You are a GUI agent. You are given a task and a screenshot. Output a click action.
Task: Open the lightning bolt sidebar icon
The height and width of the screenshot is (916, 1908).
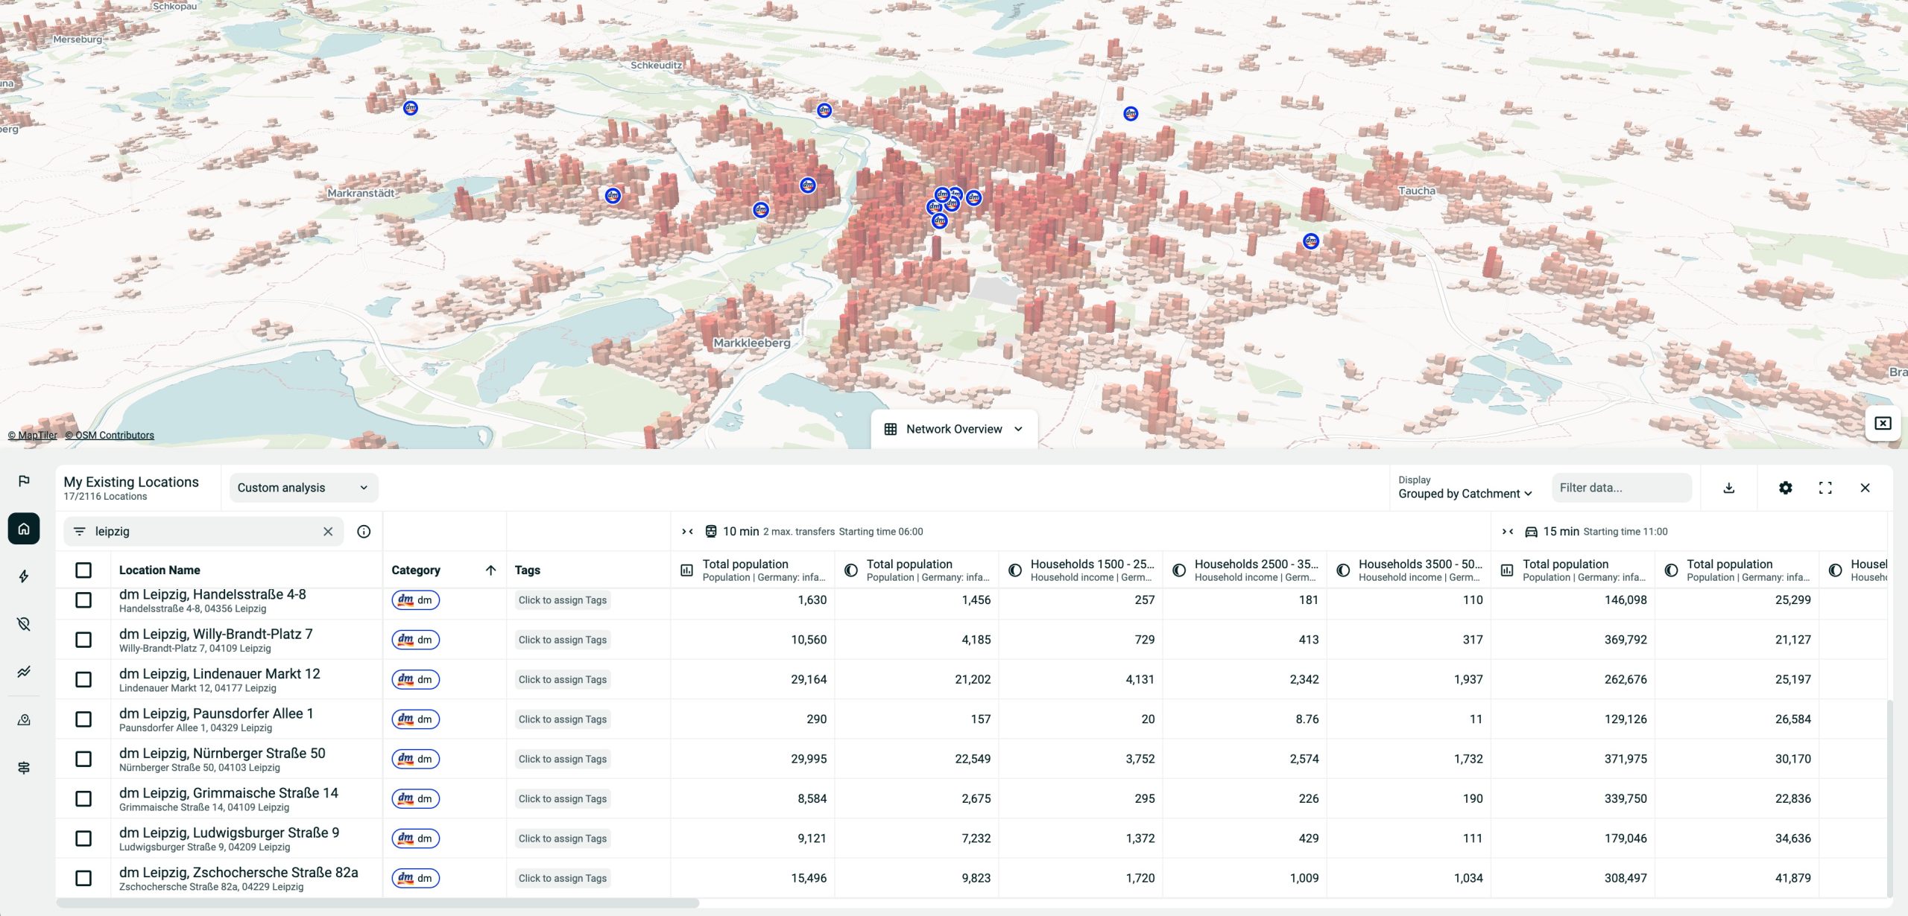click(24, 576)
